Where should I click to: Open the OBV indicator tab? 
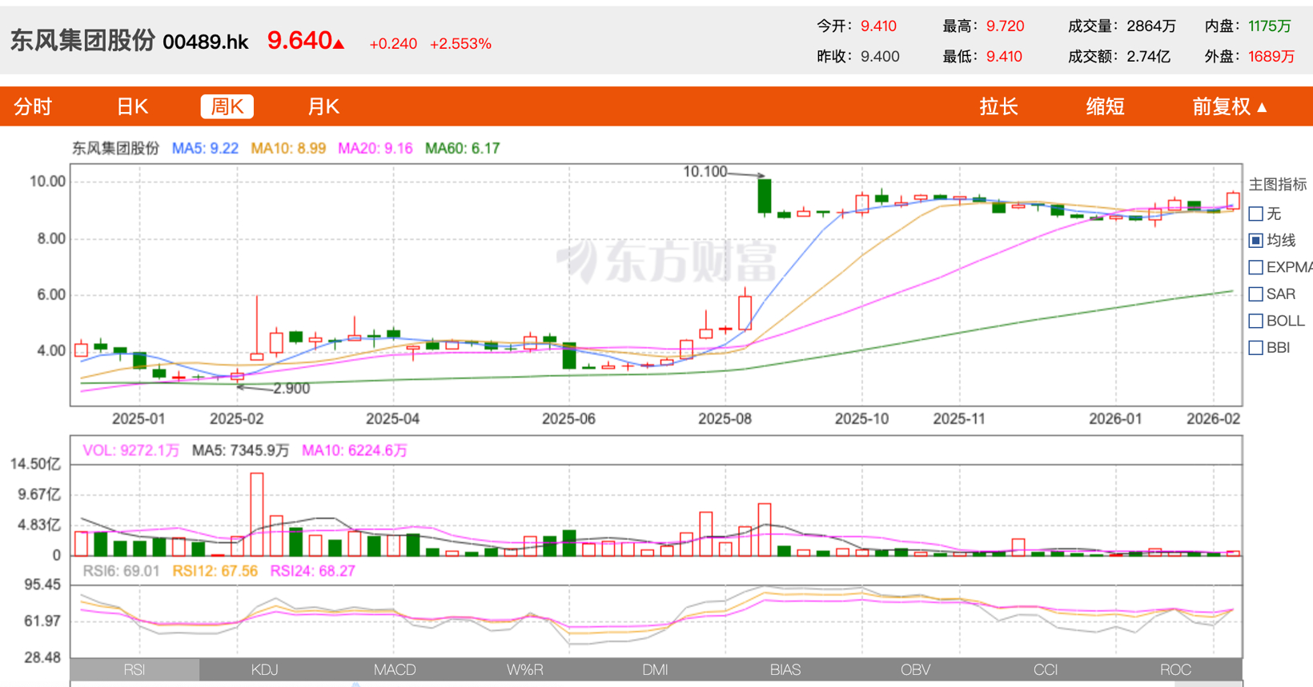point(915,669)
